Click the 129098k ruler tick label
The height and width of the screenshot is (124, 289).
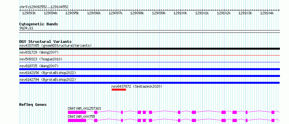point(137,13)
